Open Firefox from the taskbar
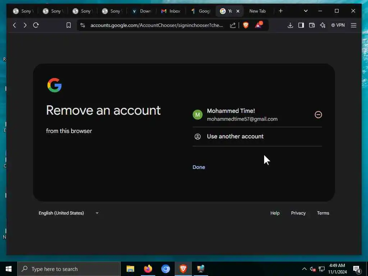The image size is (368, 276). (x=148, y=269)
